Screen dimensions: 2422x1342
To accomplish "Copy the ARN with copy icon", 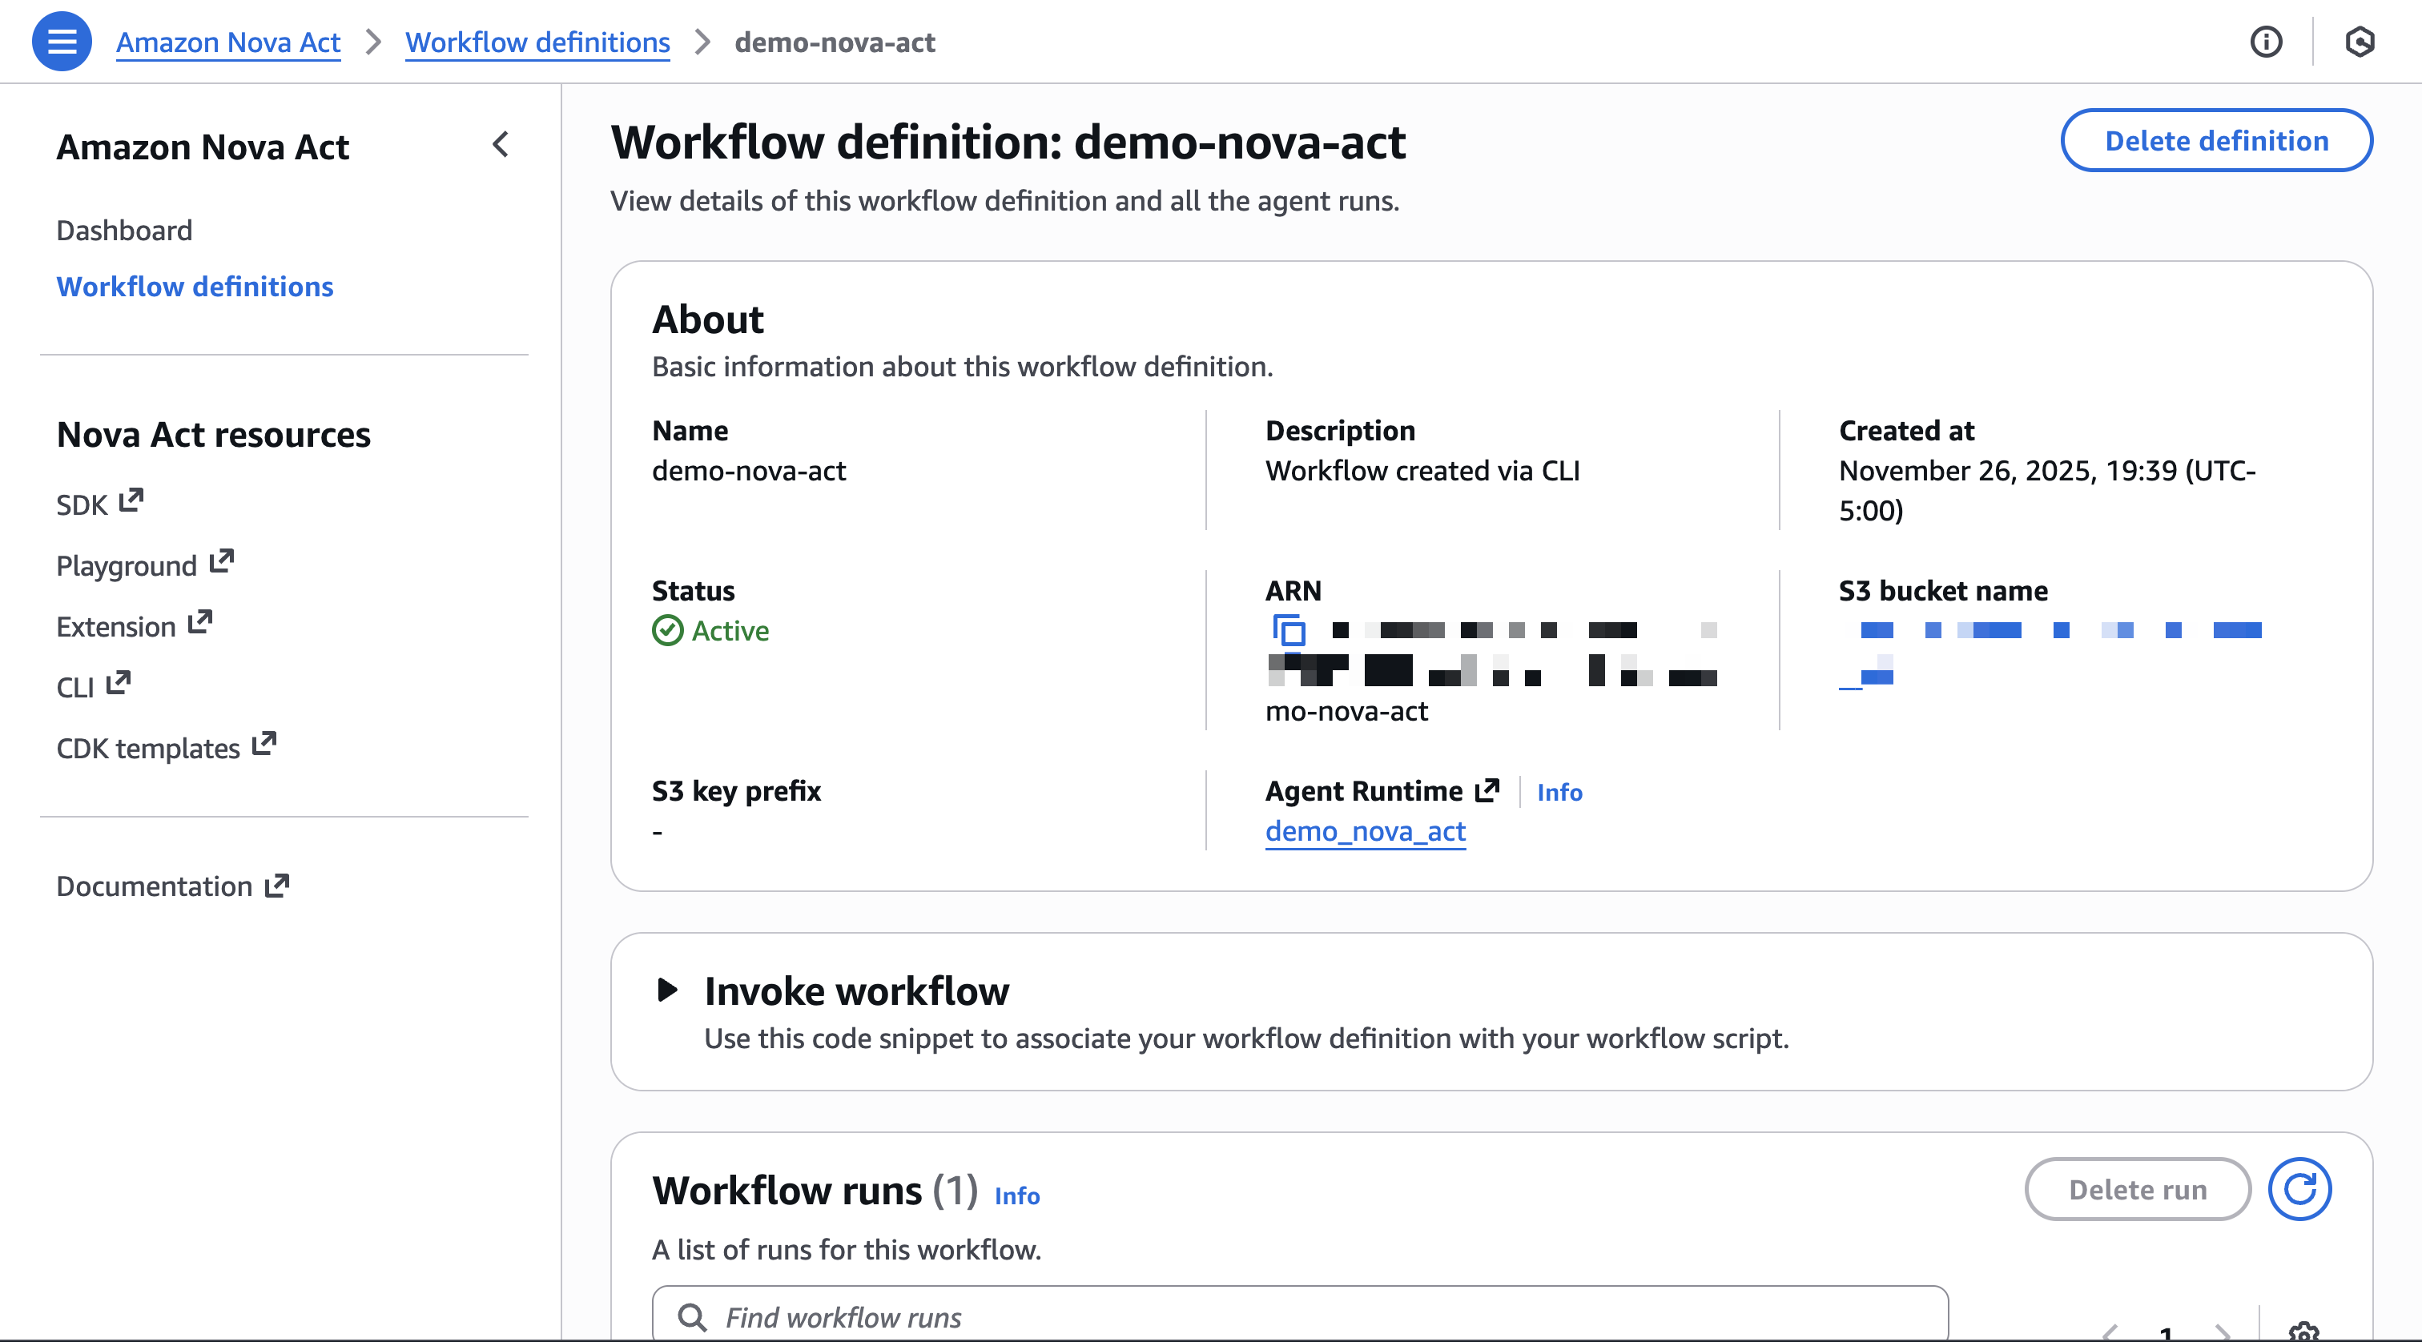I will click(x=1289, y=629).
